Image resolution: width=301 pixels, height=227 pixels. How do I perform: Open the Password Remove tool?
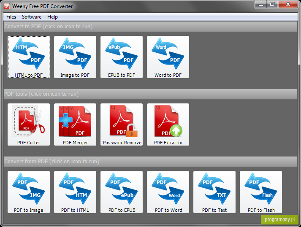click(x=122, y=124)
